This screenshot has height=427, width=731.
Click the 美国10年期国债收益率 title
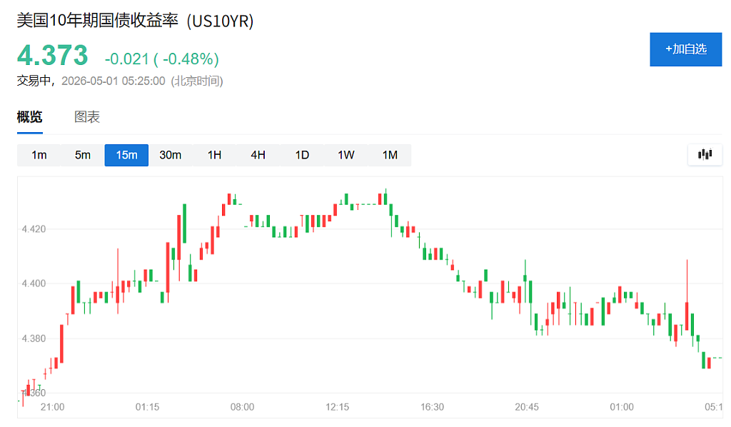[97, 21]
